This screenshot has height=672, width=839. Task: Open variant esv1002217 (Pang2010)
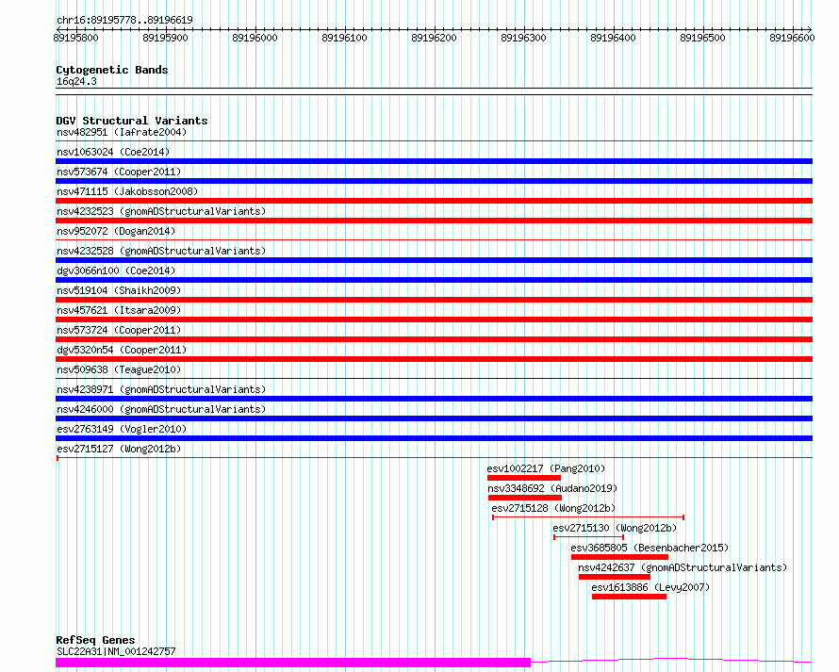[546, 468]
